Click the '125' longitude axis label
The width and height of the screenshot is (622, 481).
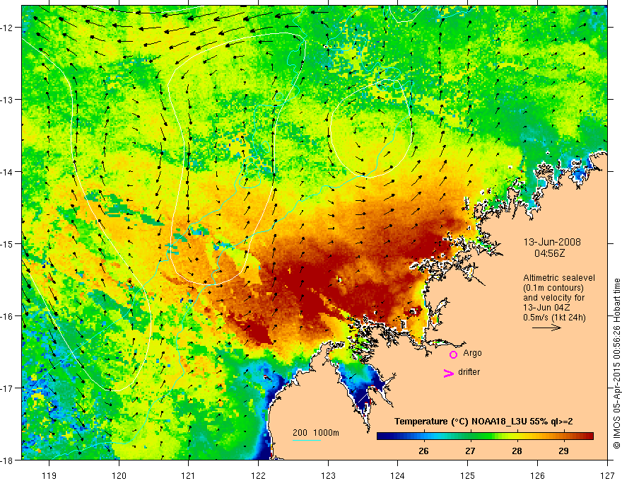pyautogui.click(x=468, y=475)
